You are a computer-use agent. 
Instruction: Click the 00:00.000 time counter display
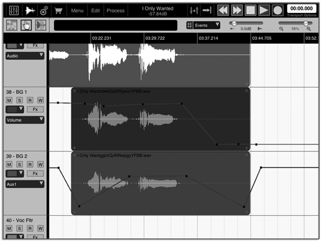[301, 8]
